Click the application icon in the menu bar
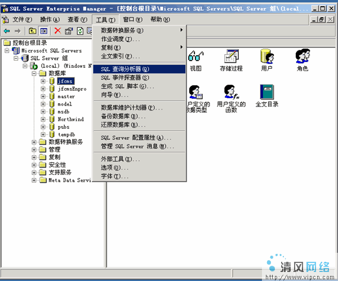The image size is (338, 281). click(x=6, y=20)
